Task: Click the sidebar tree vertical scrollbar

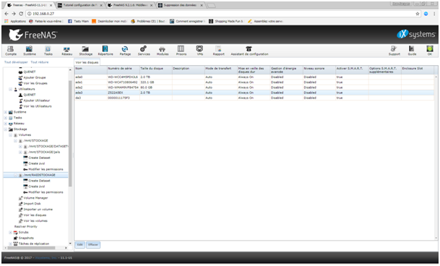Action: click(x=70, y=134)
